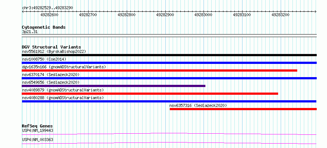
Task: Select the blue nsv1008750 variant bar
Action: tap(169, 63)
